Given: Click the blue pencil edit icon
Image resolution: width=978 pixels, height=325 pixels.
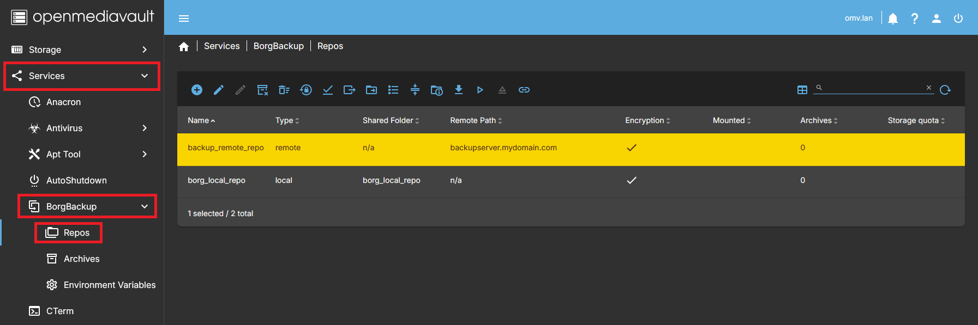Looking at the screenshot, I should coord(219,90).
